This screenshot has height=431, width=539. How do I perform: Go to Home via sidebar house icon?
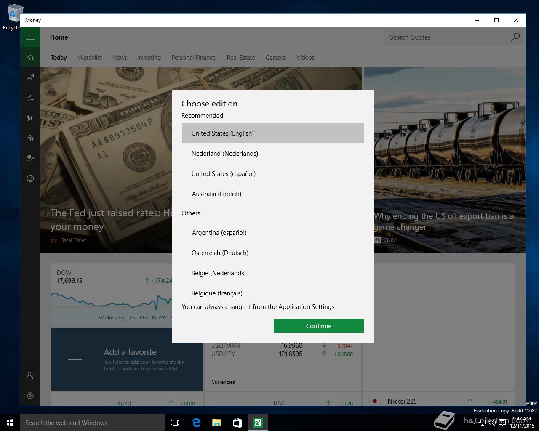tap(30, 57)
